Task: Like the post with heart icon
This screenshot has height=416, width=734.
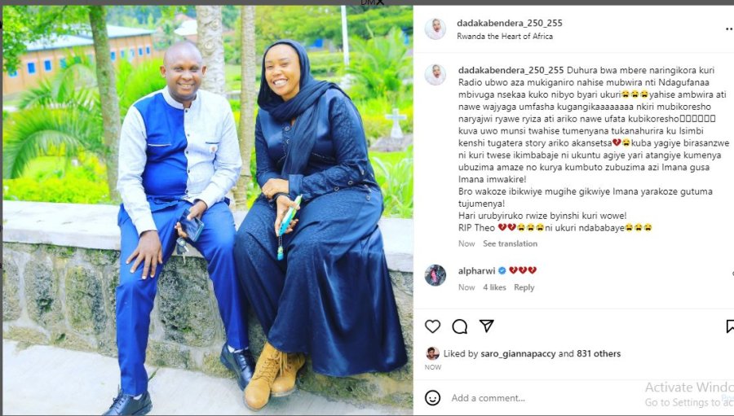Action: pos(432,326)
